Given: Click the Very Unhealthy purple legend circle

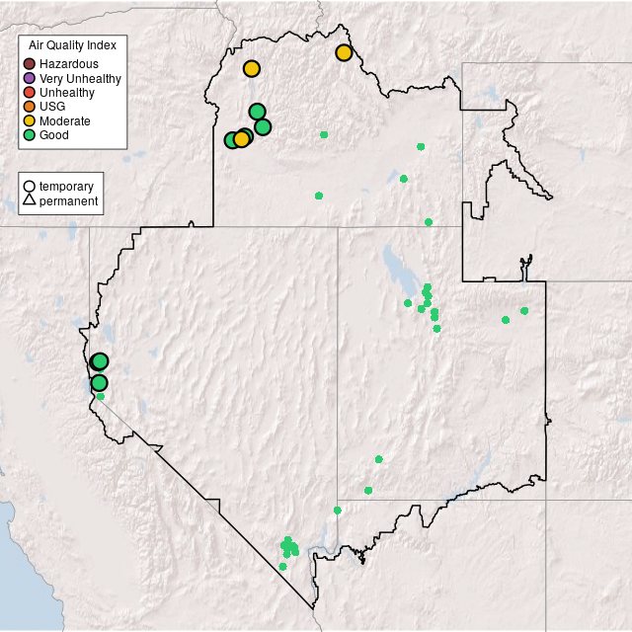Looking at the screenshot, I should (30, 78).
